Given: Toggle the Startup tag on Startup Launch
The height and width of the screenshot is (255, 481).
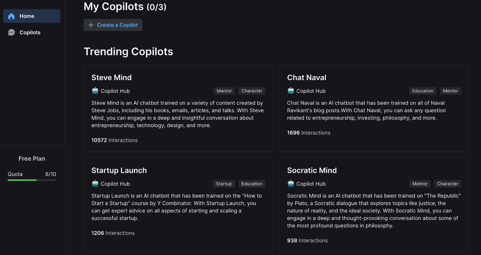Looking at the screenshot, I should pos(224,184).
